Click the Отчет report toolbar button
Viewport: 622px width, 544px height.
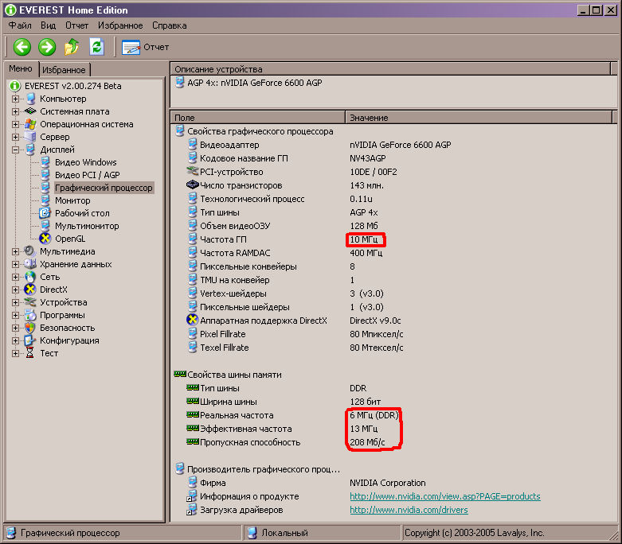point(146,47)
